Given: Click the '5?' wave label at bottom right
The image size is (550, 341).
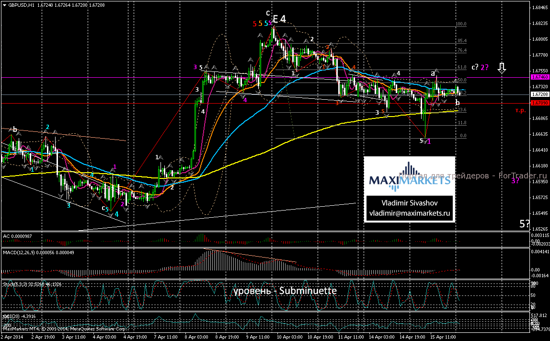Looking at the screenshot, I should 525,223.
